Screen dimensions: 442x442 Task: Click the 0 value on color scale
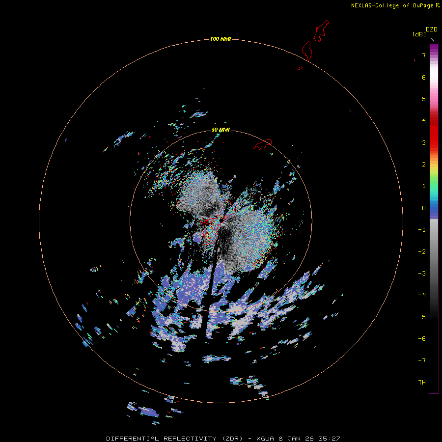coord(424,208)
